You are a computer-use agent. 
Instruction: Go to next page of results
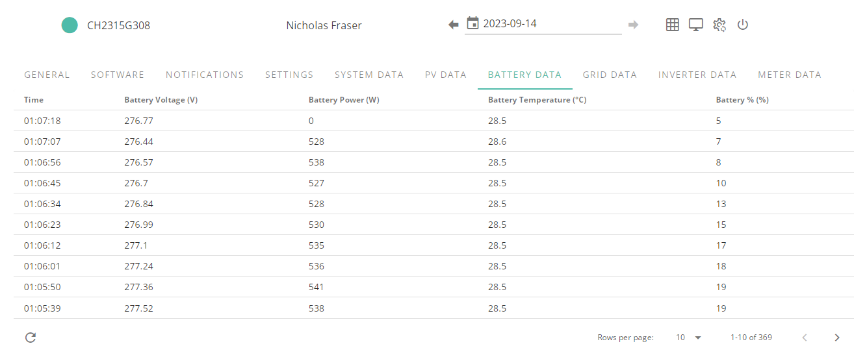coord(837,338)
